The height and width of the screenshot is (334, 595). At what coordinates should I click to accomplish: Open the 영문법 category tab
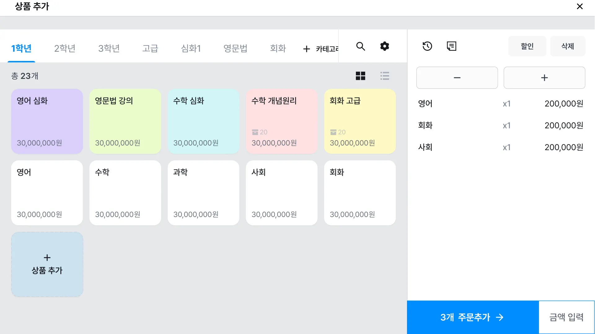235,48
